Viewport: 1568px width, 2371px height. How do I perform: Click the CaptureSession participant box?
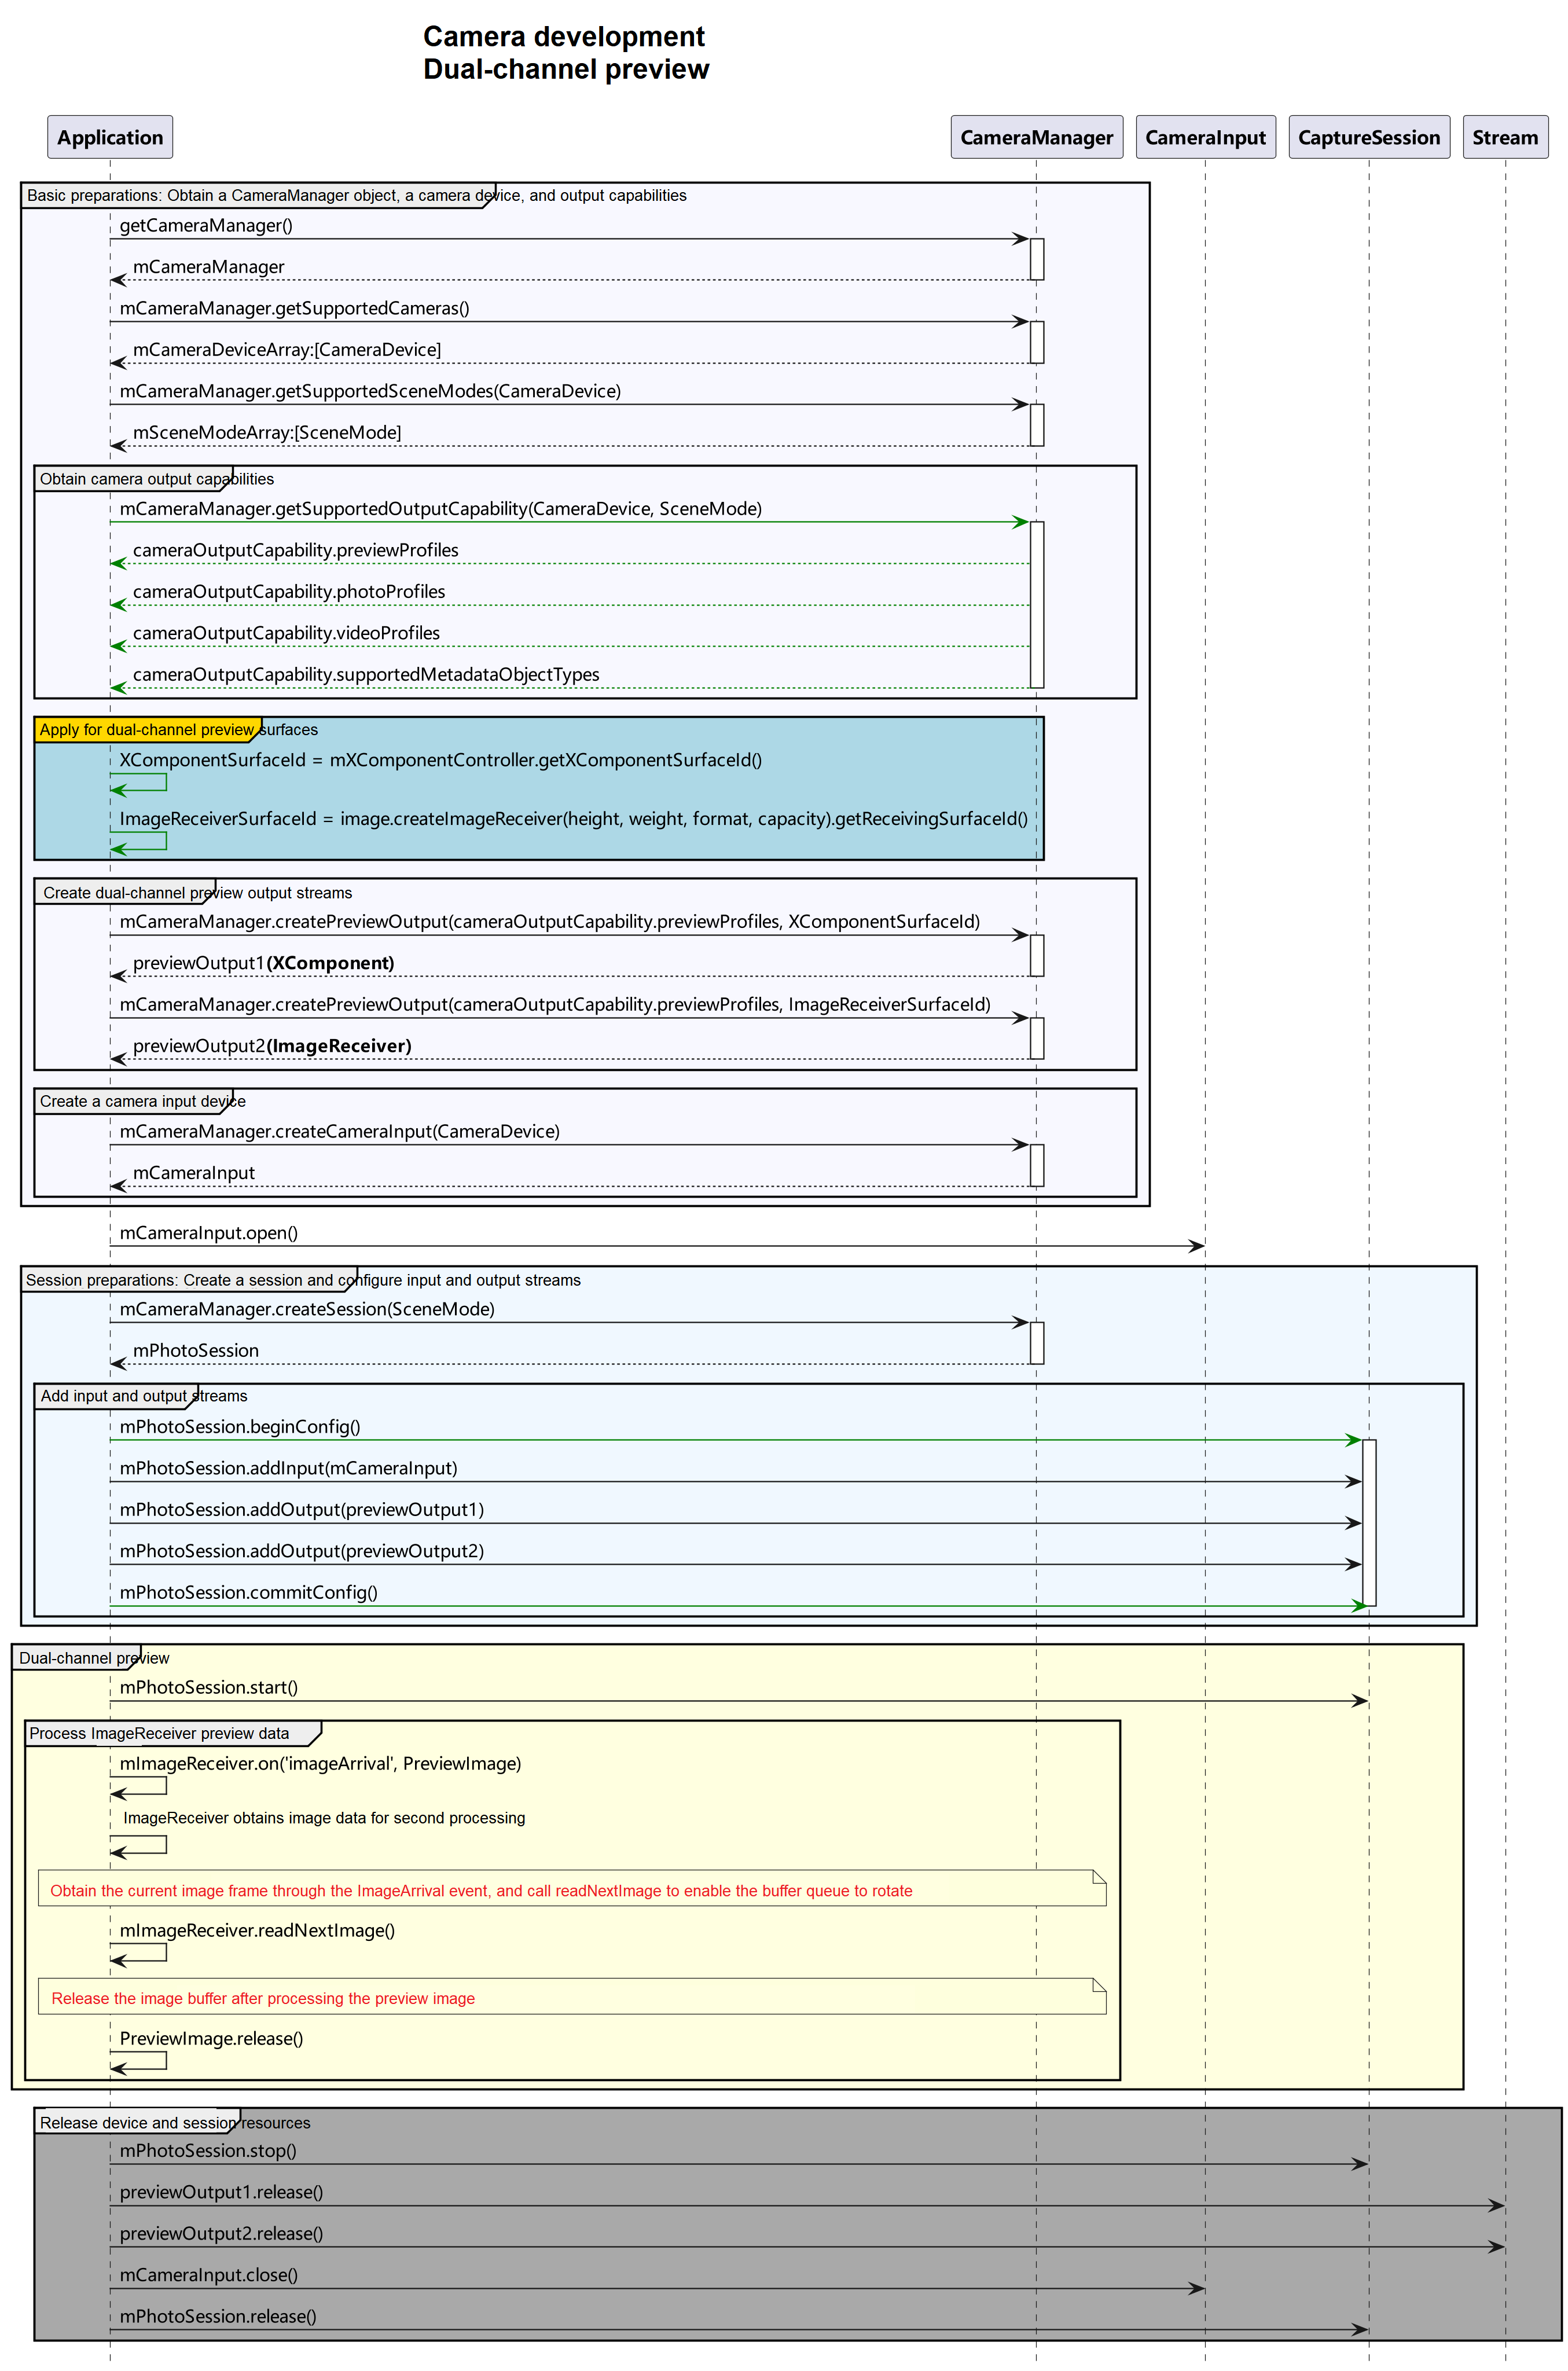(1368, 137)
